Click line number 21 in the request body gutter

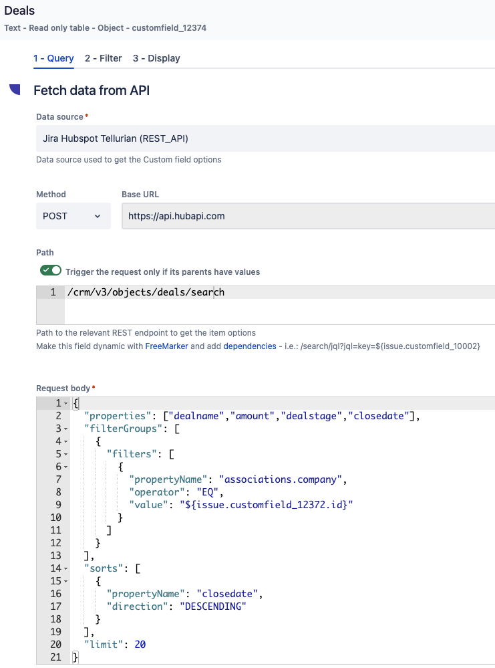55,657
